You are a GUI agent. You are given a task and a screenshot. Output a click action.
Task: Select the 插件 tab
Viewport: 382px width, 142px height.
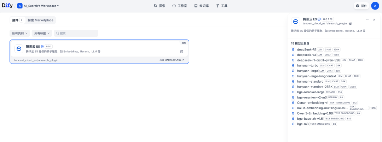(17, 20)
